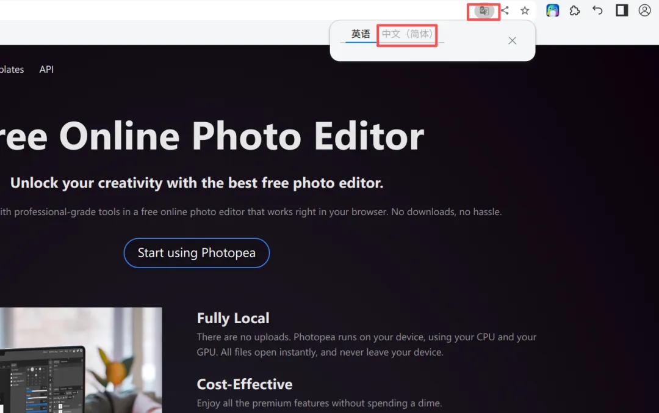Click Start using Photopea button
Screen dimensions: 659x413
point(196,252)
